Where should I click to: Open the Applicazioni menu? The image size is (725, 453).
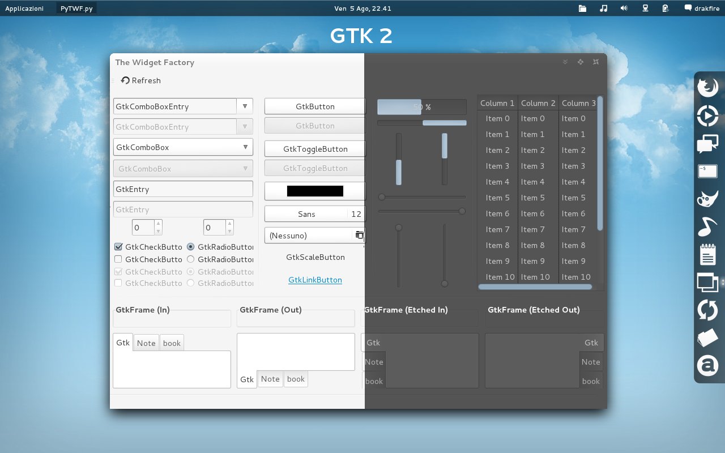tap(24, 8)
